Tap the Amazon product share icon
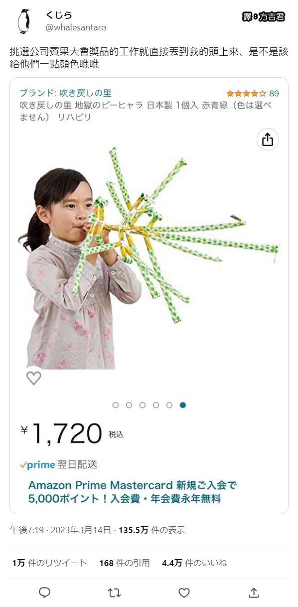 click(268, 140)
